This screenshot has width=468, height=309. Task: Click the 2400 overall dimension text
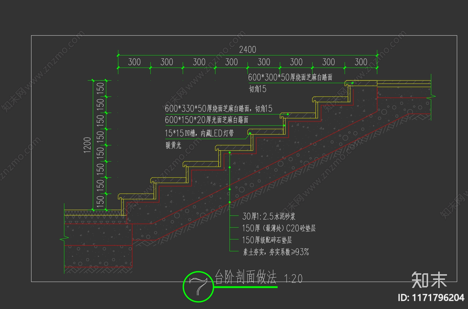(247, 50)
